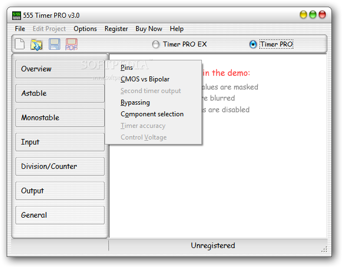Click the green maximize window button
Image resolution: width=343 pixels, height=268 pixels.
(313, 14)
